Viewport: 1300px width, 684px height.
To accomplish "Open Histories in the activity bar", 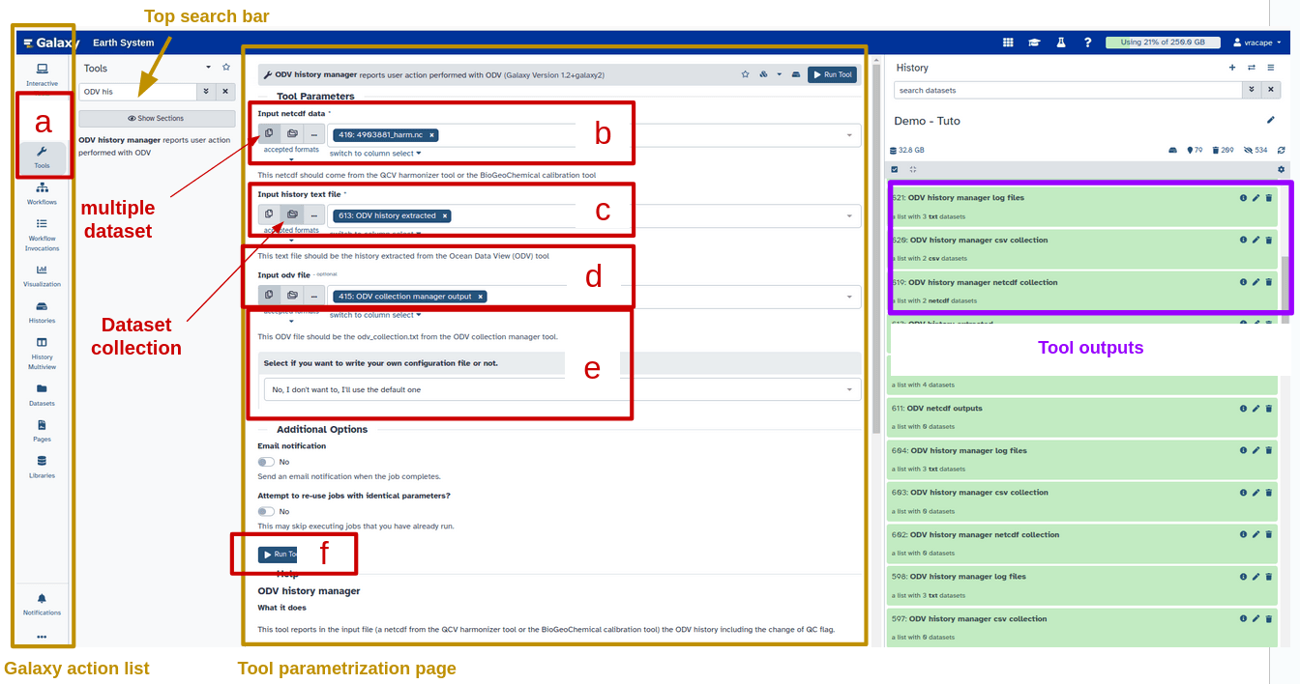I will 42,311.
